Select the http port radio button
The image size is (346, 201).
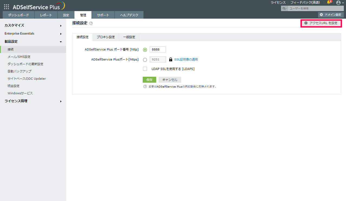[x=145, y=50]
